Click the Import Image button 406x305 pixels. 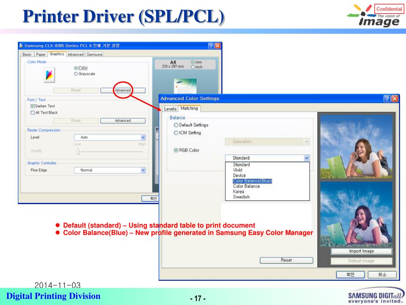coord(362,251)
